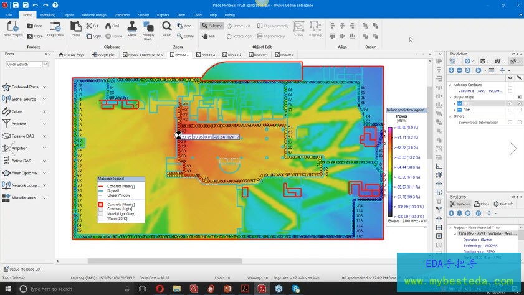Image resolution: width=524 pixels, height=295 pixels.
Task: Click the Multiply Block icon
Action: pos(148,27)
